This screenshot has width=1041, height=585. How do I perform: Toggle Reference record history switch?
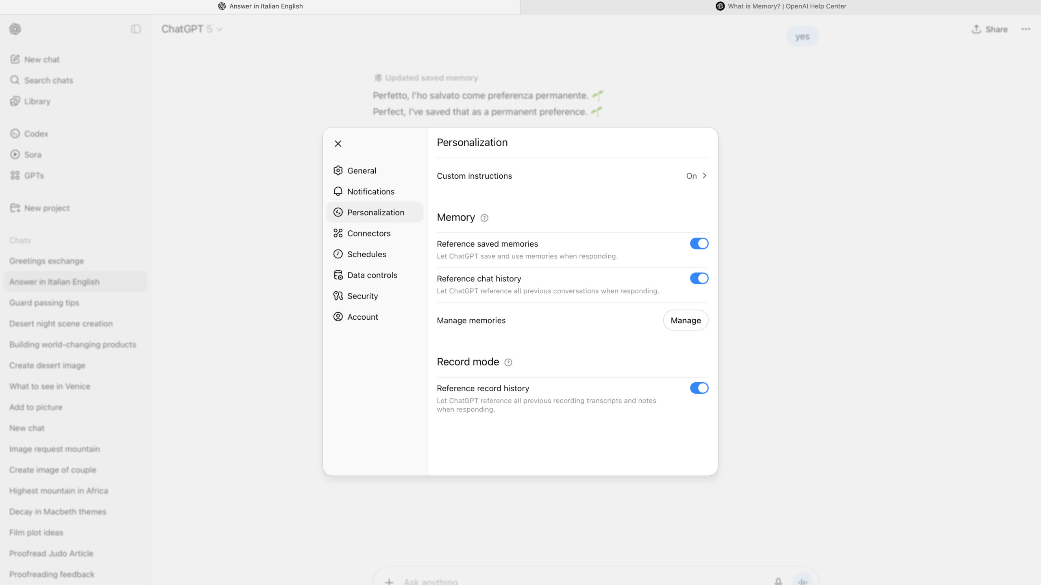click(699, 388)
